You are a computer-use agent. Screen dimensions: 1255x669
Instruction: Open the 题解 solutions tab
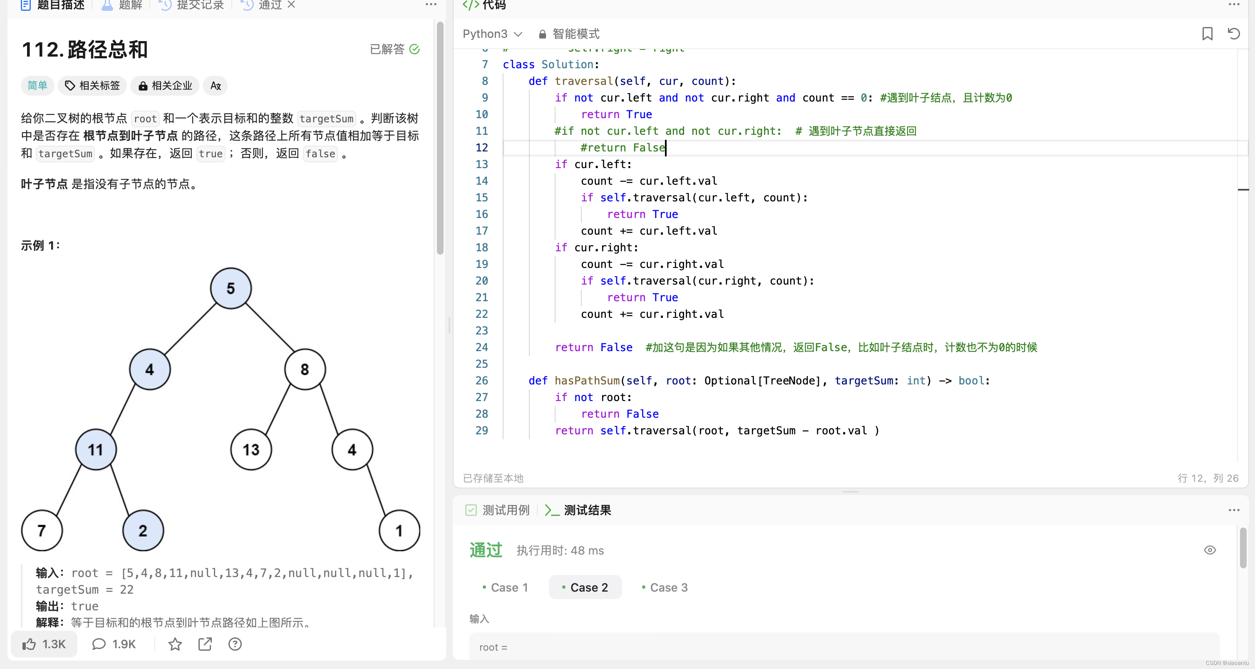click(122, 5)
